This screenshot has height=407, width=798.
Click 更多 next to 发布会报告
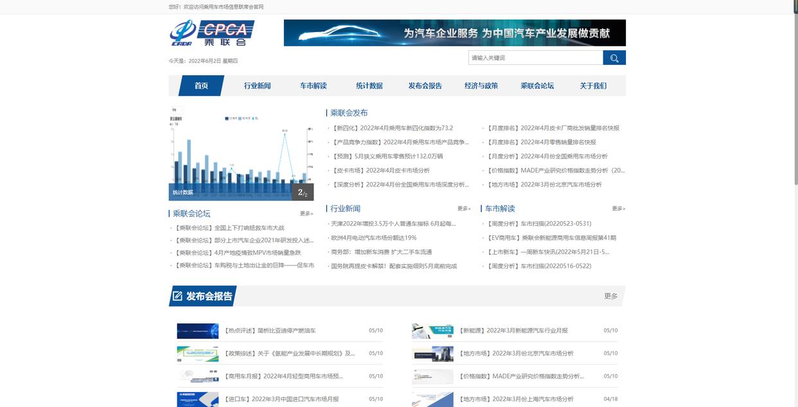coord(610,294)
